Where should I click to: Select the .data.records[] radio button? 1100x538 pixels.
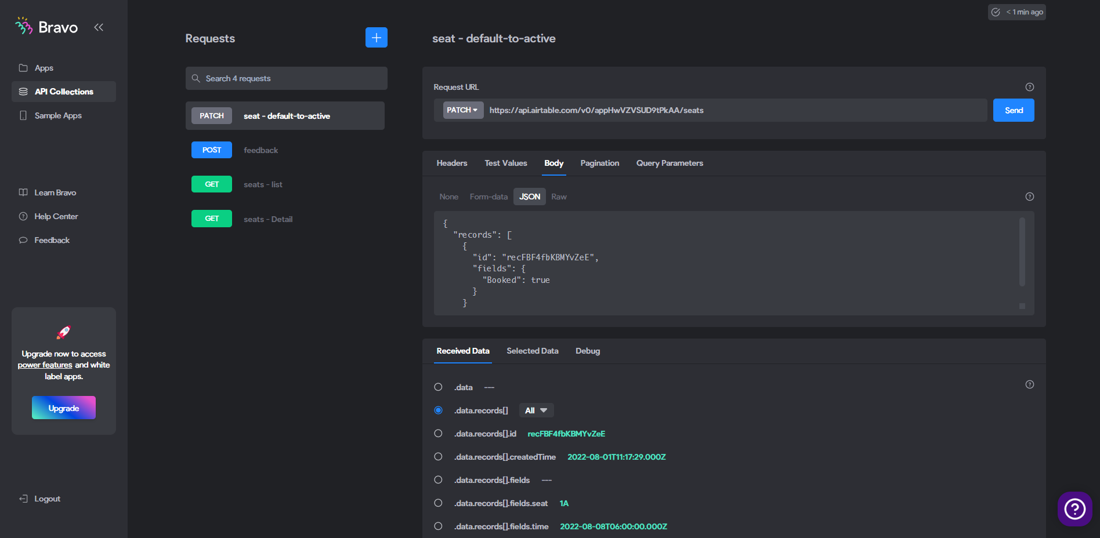[438, 410]
